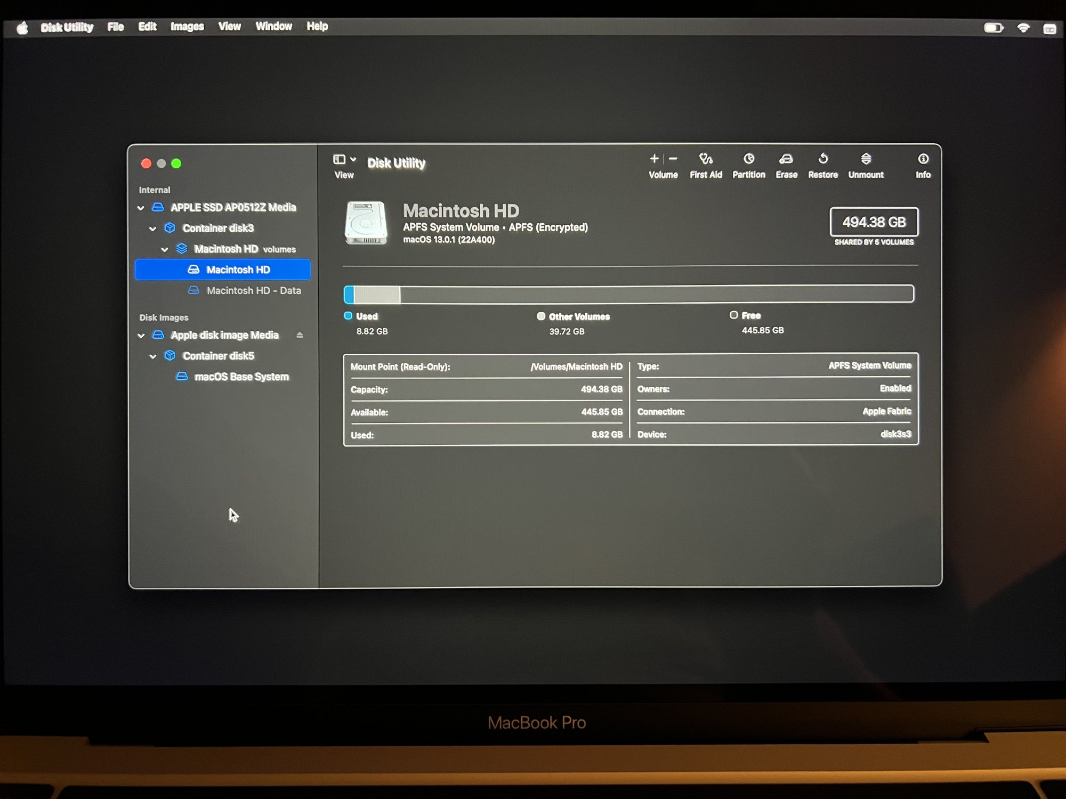Click the Free legend swatch
This screenshot has width=1066, height=799.
tap(733, 315)
